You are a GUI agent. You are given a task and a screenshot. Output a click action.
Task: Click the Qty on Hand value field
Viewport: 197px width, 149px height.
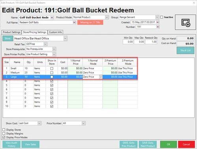coord(186,38)
